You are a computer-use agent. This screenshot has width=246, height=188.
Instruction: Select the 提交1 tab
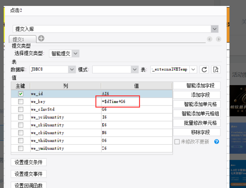point(22,39)
